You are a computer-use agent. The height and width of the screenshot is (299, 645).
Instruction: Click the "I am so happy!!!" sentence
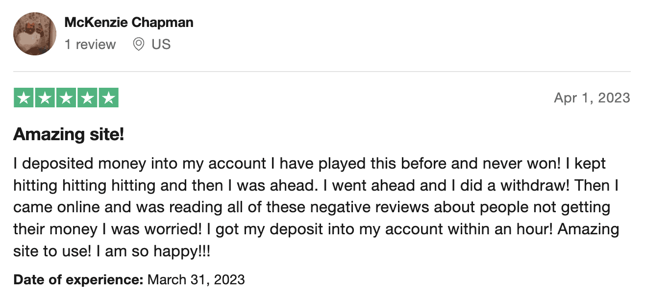point(154,252)
